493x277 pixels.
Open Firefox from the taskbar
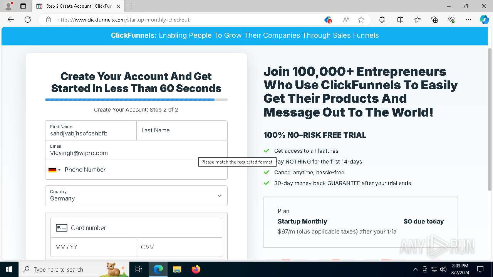click(196, 269)
